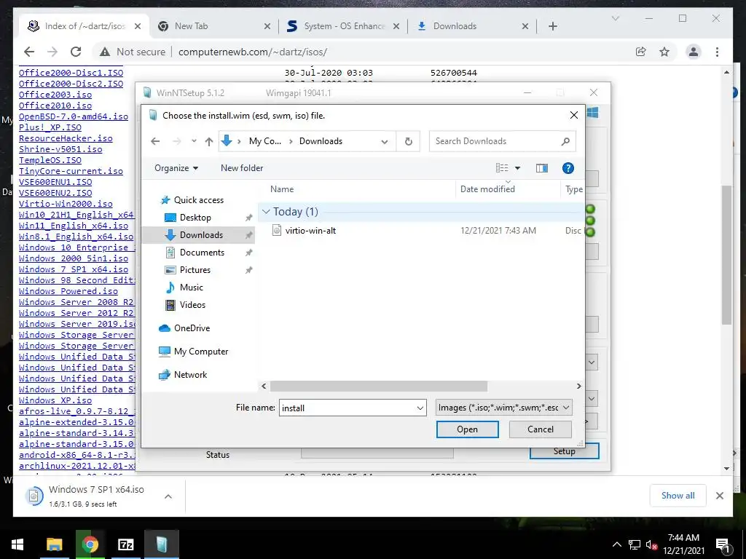
Task: Open OneDrive in the navigation pane
Action: 192,328
